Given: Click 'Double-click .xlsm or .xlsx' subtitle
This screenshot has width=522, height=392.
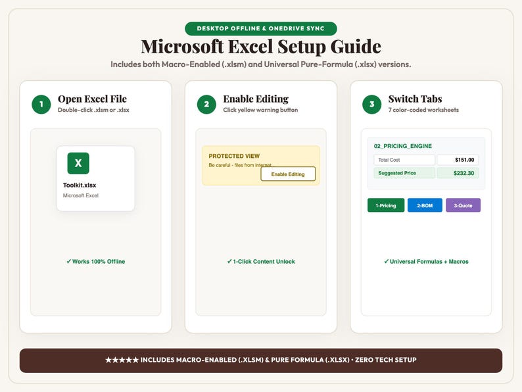Looking at the screenshot, I should [x=93, y=110].
